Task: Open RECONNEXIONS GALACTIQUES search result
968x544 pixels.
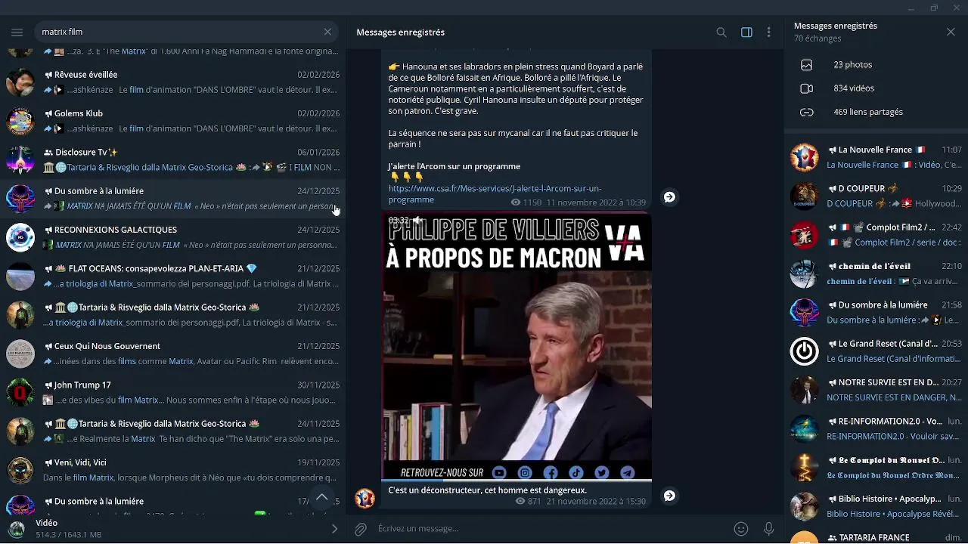Action: pos(173,237)
